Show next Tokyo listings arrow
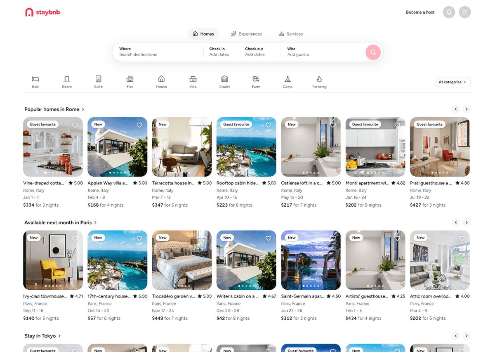Viewport: 495px width, 352px height. pos(467,336)
